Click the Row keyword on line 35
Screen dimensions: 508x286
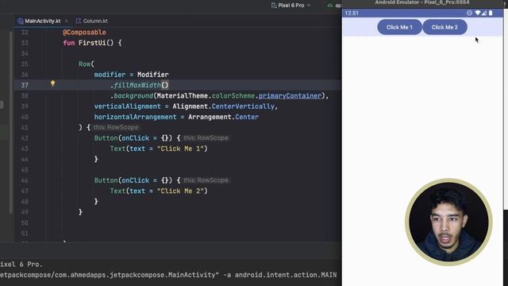(x=84, y=64)
